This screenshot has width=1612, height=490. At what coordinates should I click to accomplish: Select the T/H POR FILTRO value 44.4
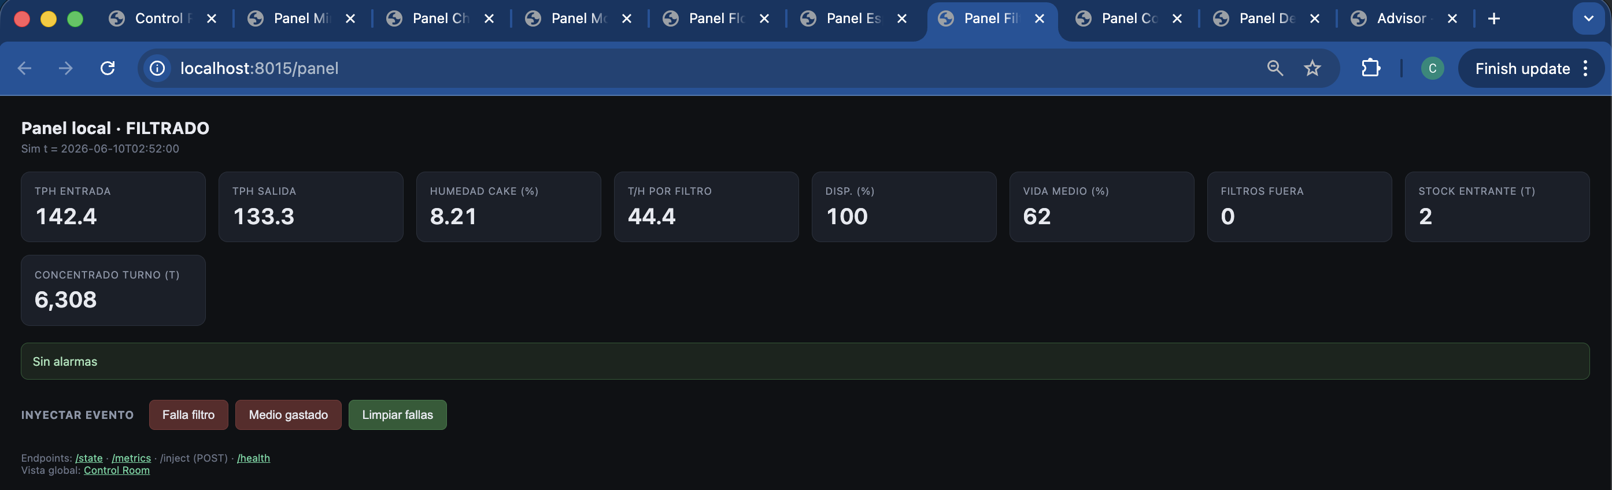click(x=652, y=217)
